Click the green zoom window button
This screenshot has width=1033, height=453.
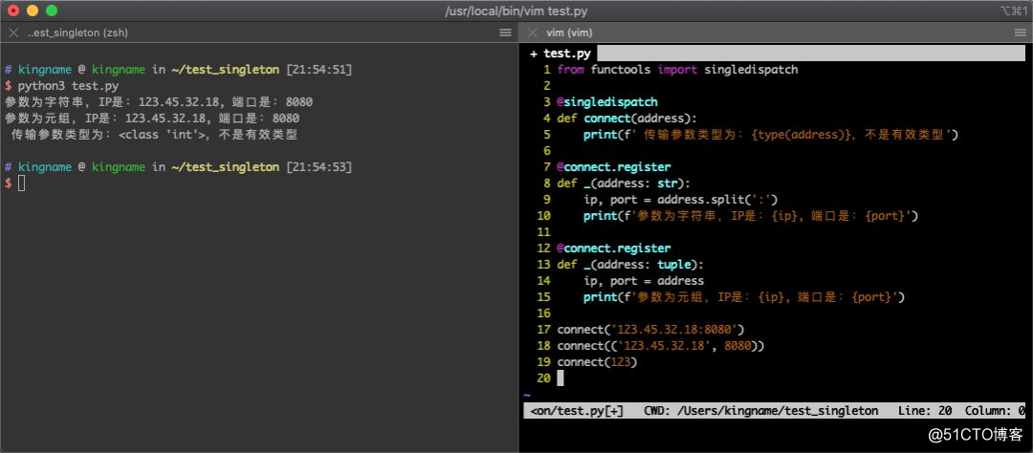[x=52, y=11]
